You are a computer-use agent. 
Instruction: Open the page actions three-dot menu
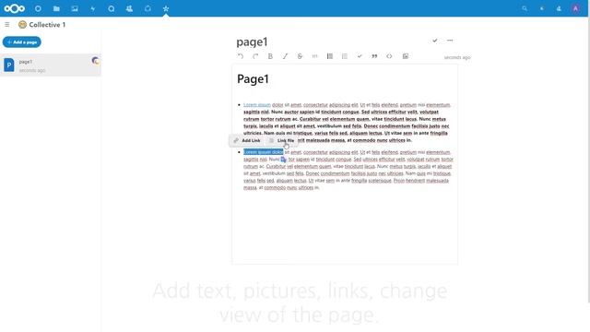450,41
